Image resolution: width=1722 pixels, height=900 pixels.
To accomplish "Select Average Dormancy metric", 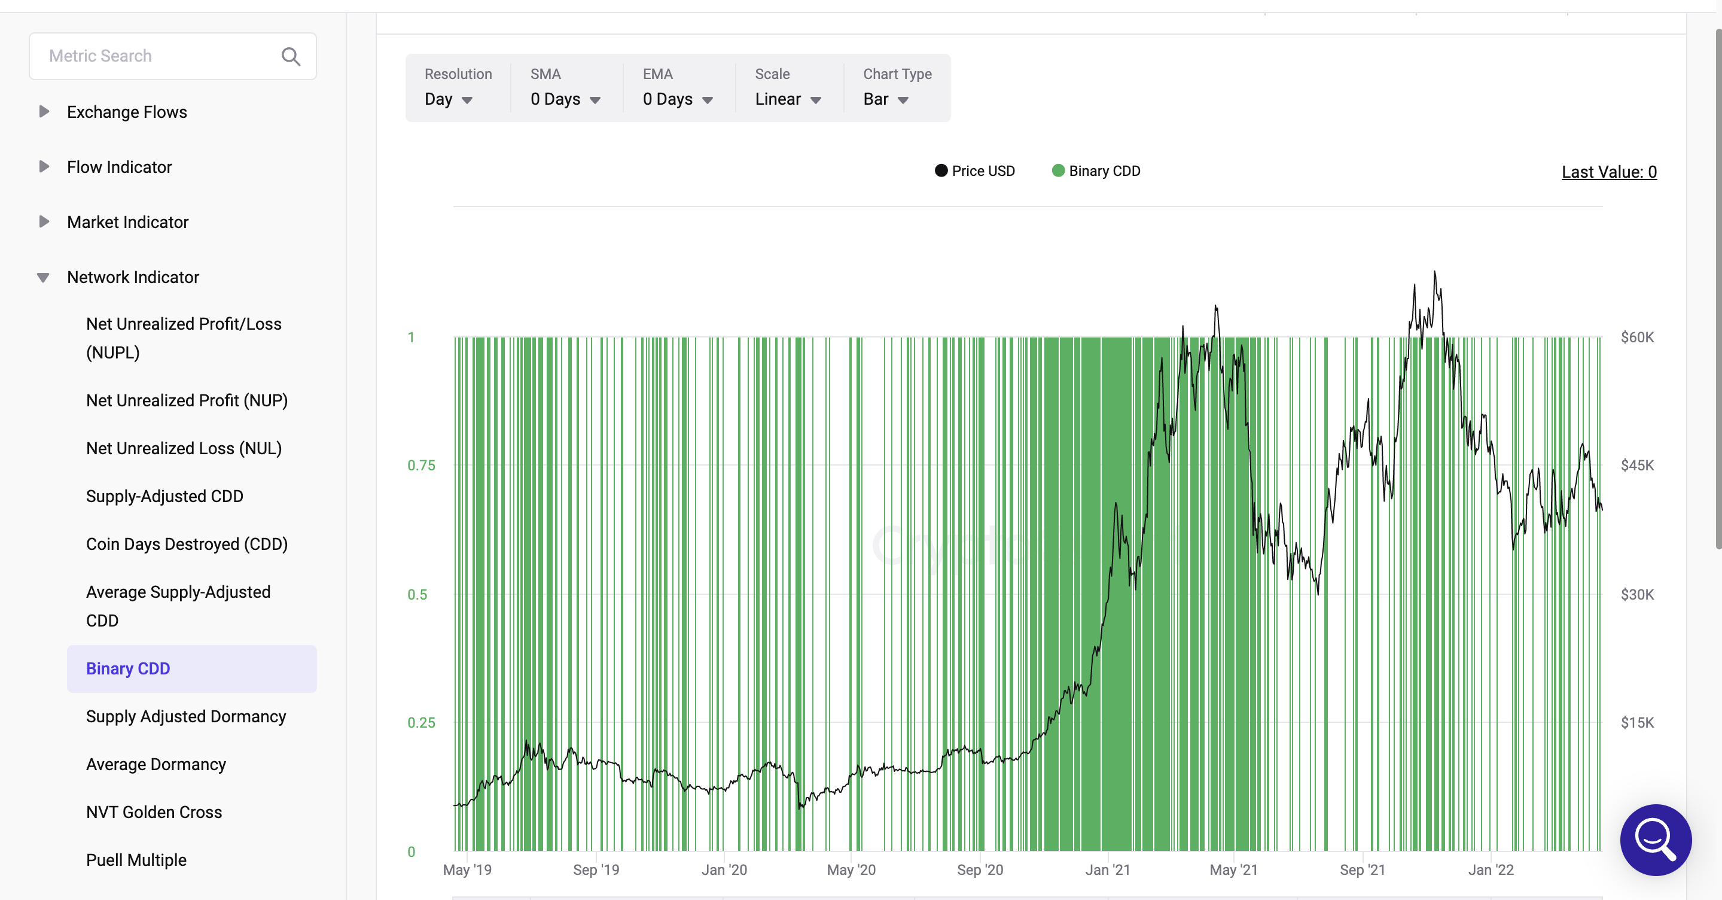I will point(156,764).
